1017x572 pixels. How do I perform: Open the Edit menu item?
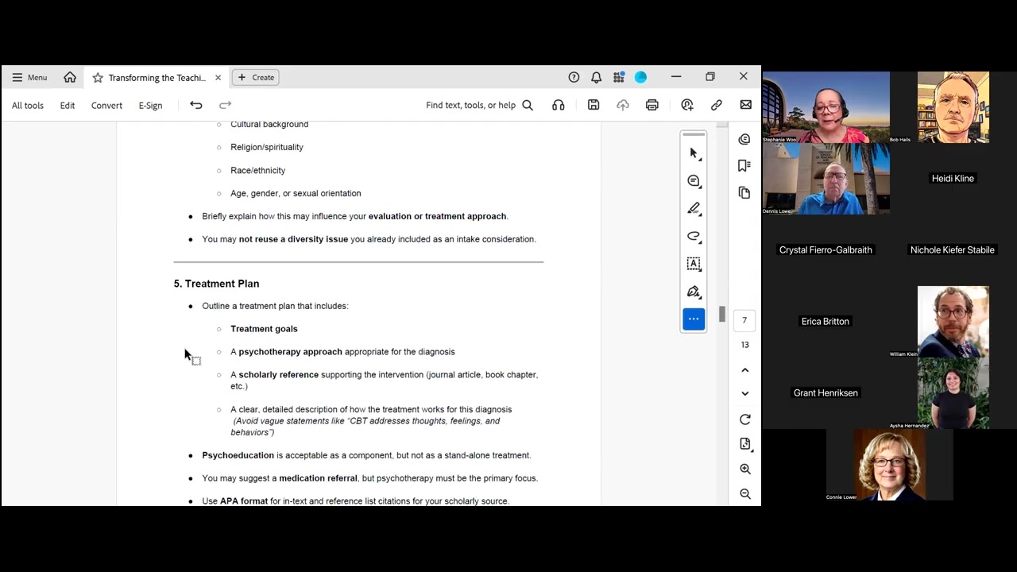pos(68,105)
